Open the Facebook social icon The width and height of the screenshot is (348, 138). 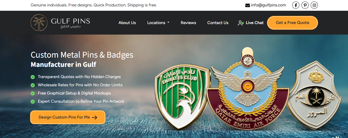[x=296, y=5]
